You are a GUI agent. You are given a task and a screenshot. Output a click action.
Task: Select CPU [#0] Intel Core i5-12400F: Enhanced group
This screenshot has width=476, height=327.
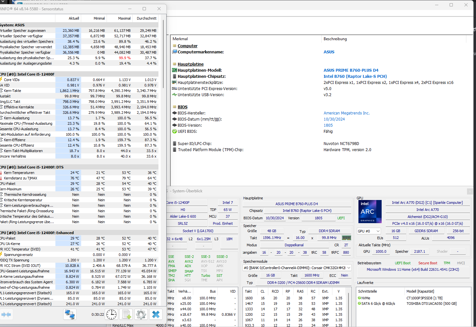79,233
